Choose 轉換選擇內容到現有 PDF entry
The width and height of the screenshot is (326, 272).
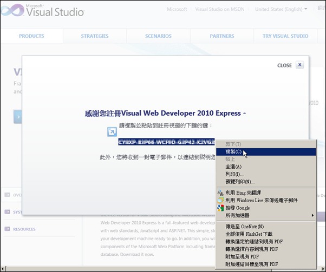(x=266, y=249)
